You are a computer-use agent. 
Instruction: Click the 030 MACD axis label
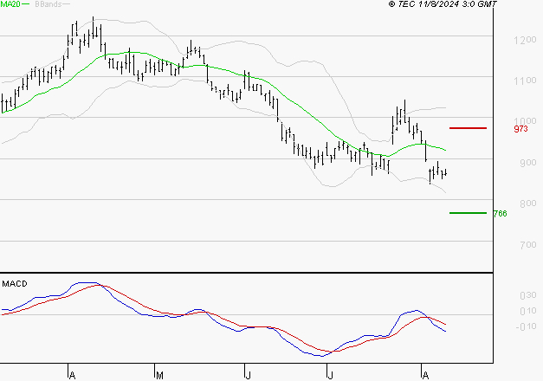coord(528,295)
